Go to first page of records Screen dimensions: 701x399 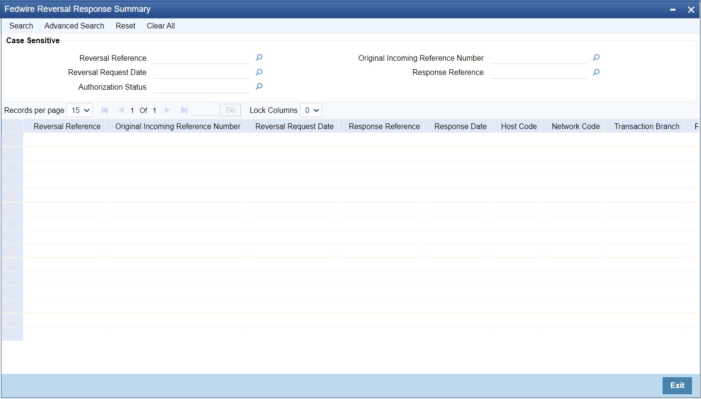pyautogui.click(x=105, y=110)
